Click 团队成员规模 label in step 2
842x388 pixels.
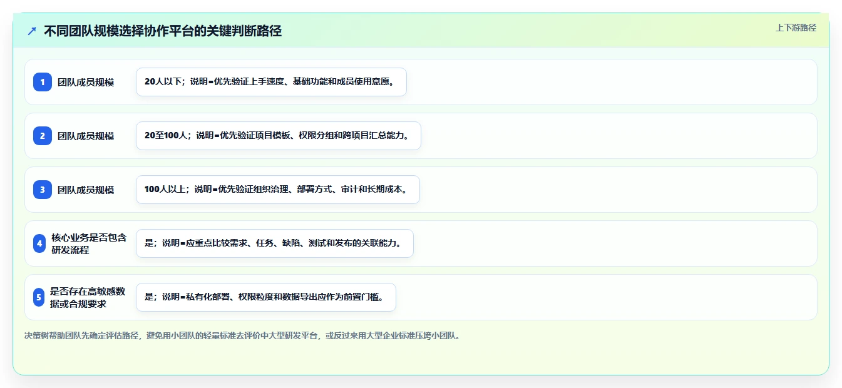pyautogui.click(x=86, y=136)
